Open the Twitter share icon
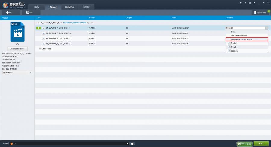The width and height of the screenshot is (271, 147). (241, 3)
